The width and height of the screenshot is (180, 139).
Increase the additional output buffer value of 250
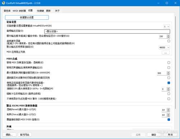(168, 36)
